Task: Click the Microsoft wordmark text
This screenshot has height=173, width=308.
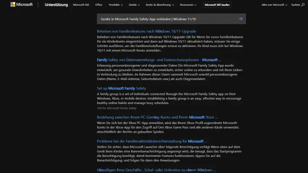Action: 24,5
